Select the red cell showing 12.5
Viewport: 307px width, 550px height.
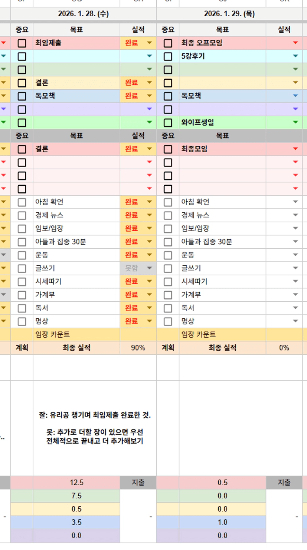click(x=76, y=483)
